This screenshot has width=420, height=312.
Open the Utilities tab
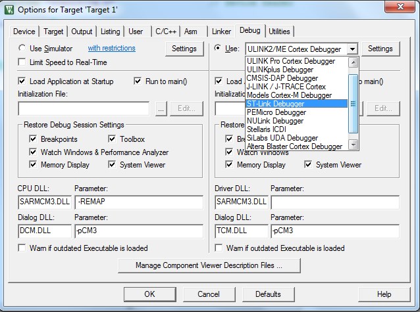tap(279, 32)
